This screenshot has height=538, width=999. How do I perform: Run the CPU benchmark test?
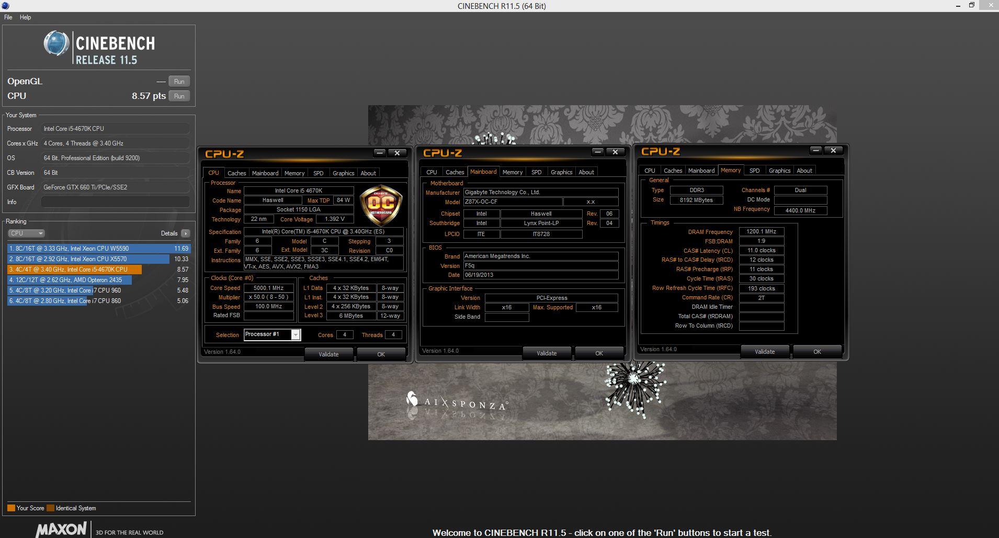point(179,96)
